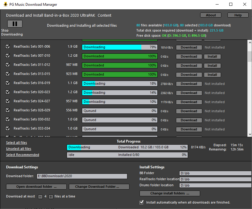Click Download for RealTracks Sets 033-034
Screen dimensions: 252x209
(x=189, y=129)
